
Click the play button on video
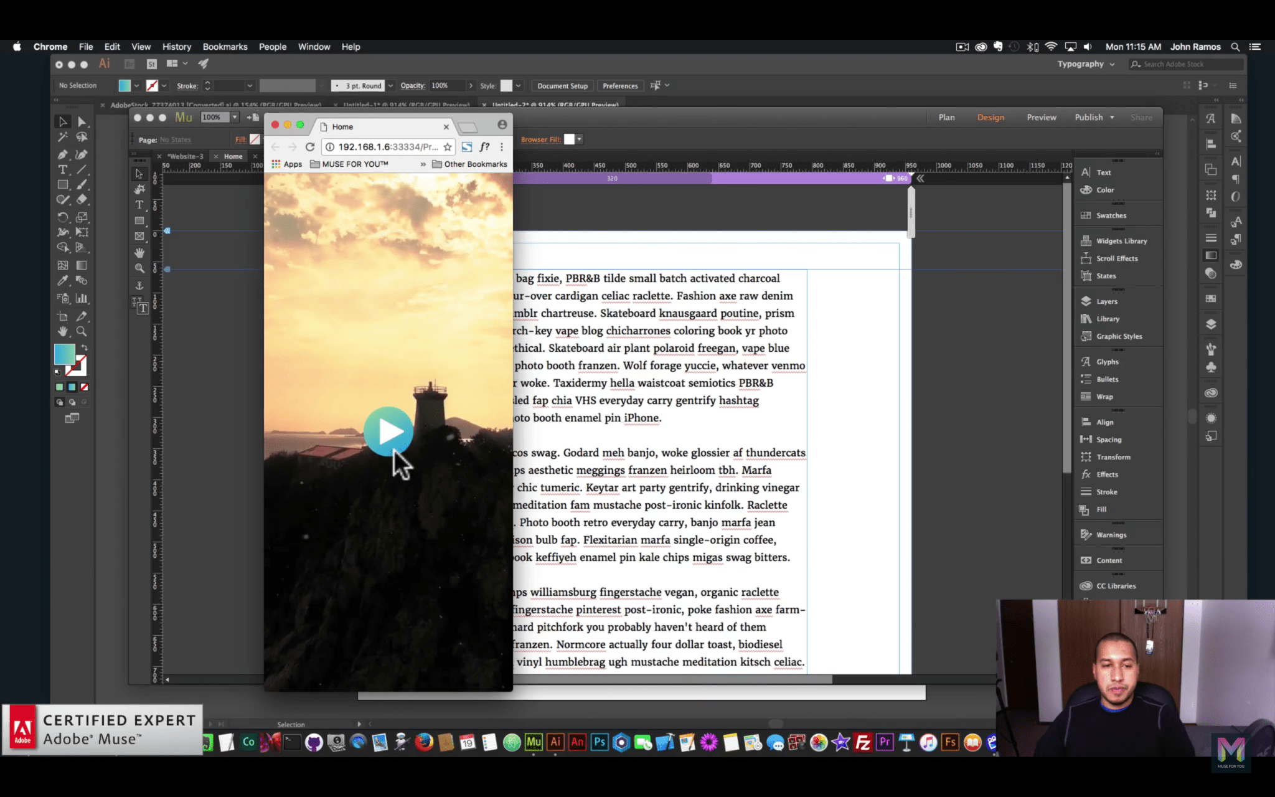(x=388, y=431)
